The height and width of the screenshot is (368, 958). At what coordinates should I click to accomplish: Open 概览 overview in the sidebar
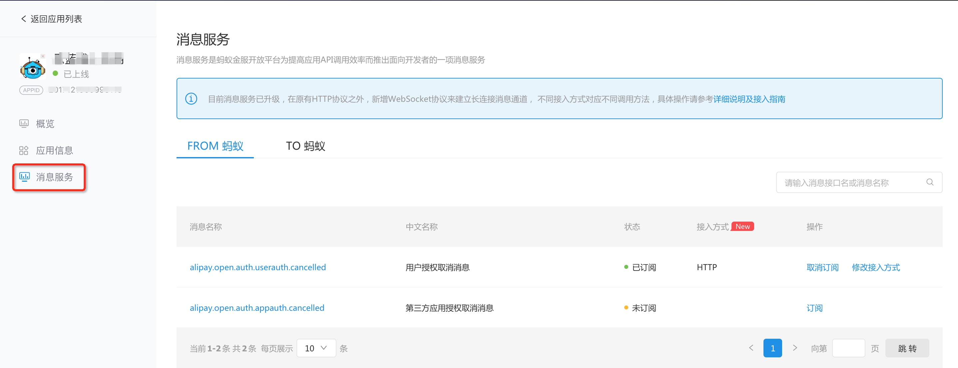[x=45, y=124]
